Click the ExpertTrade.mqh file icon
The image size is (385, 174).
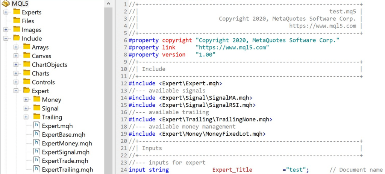click(36, 160)
